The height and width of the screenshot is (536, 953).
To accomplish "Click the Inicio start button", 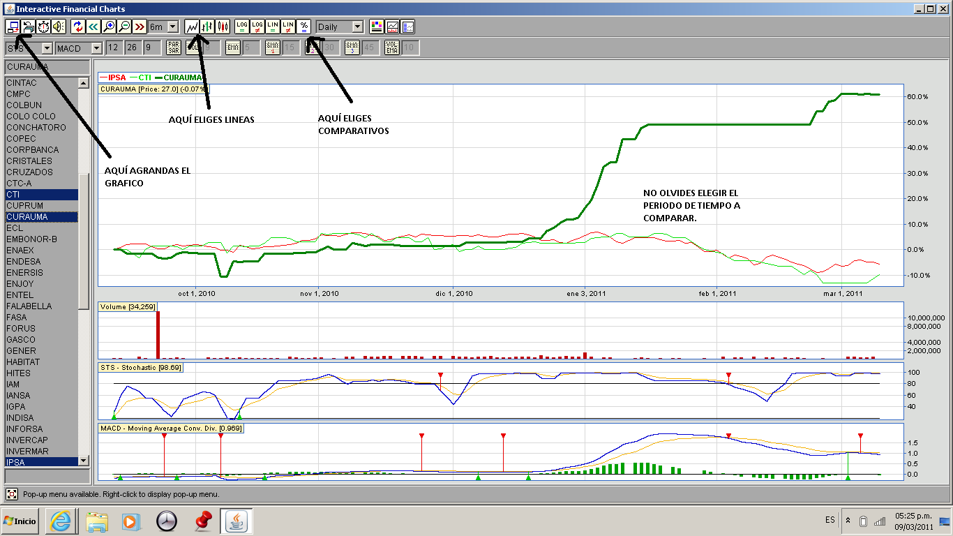I will coord(20,521).
